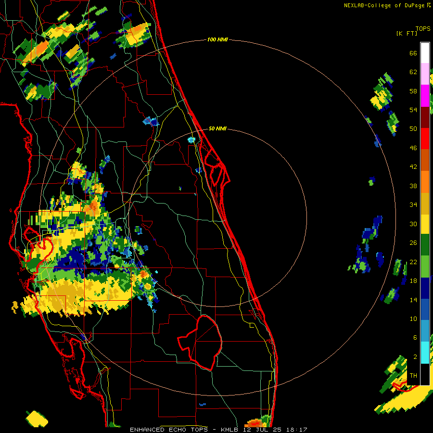
Task: Select the dark green legend swatch
Action: click(425, 245)
